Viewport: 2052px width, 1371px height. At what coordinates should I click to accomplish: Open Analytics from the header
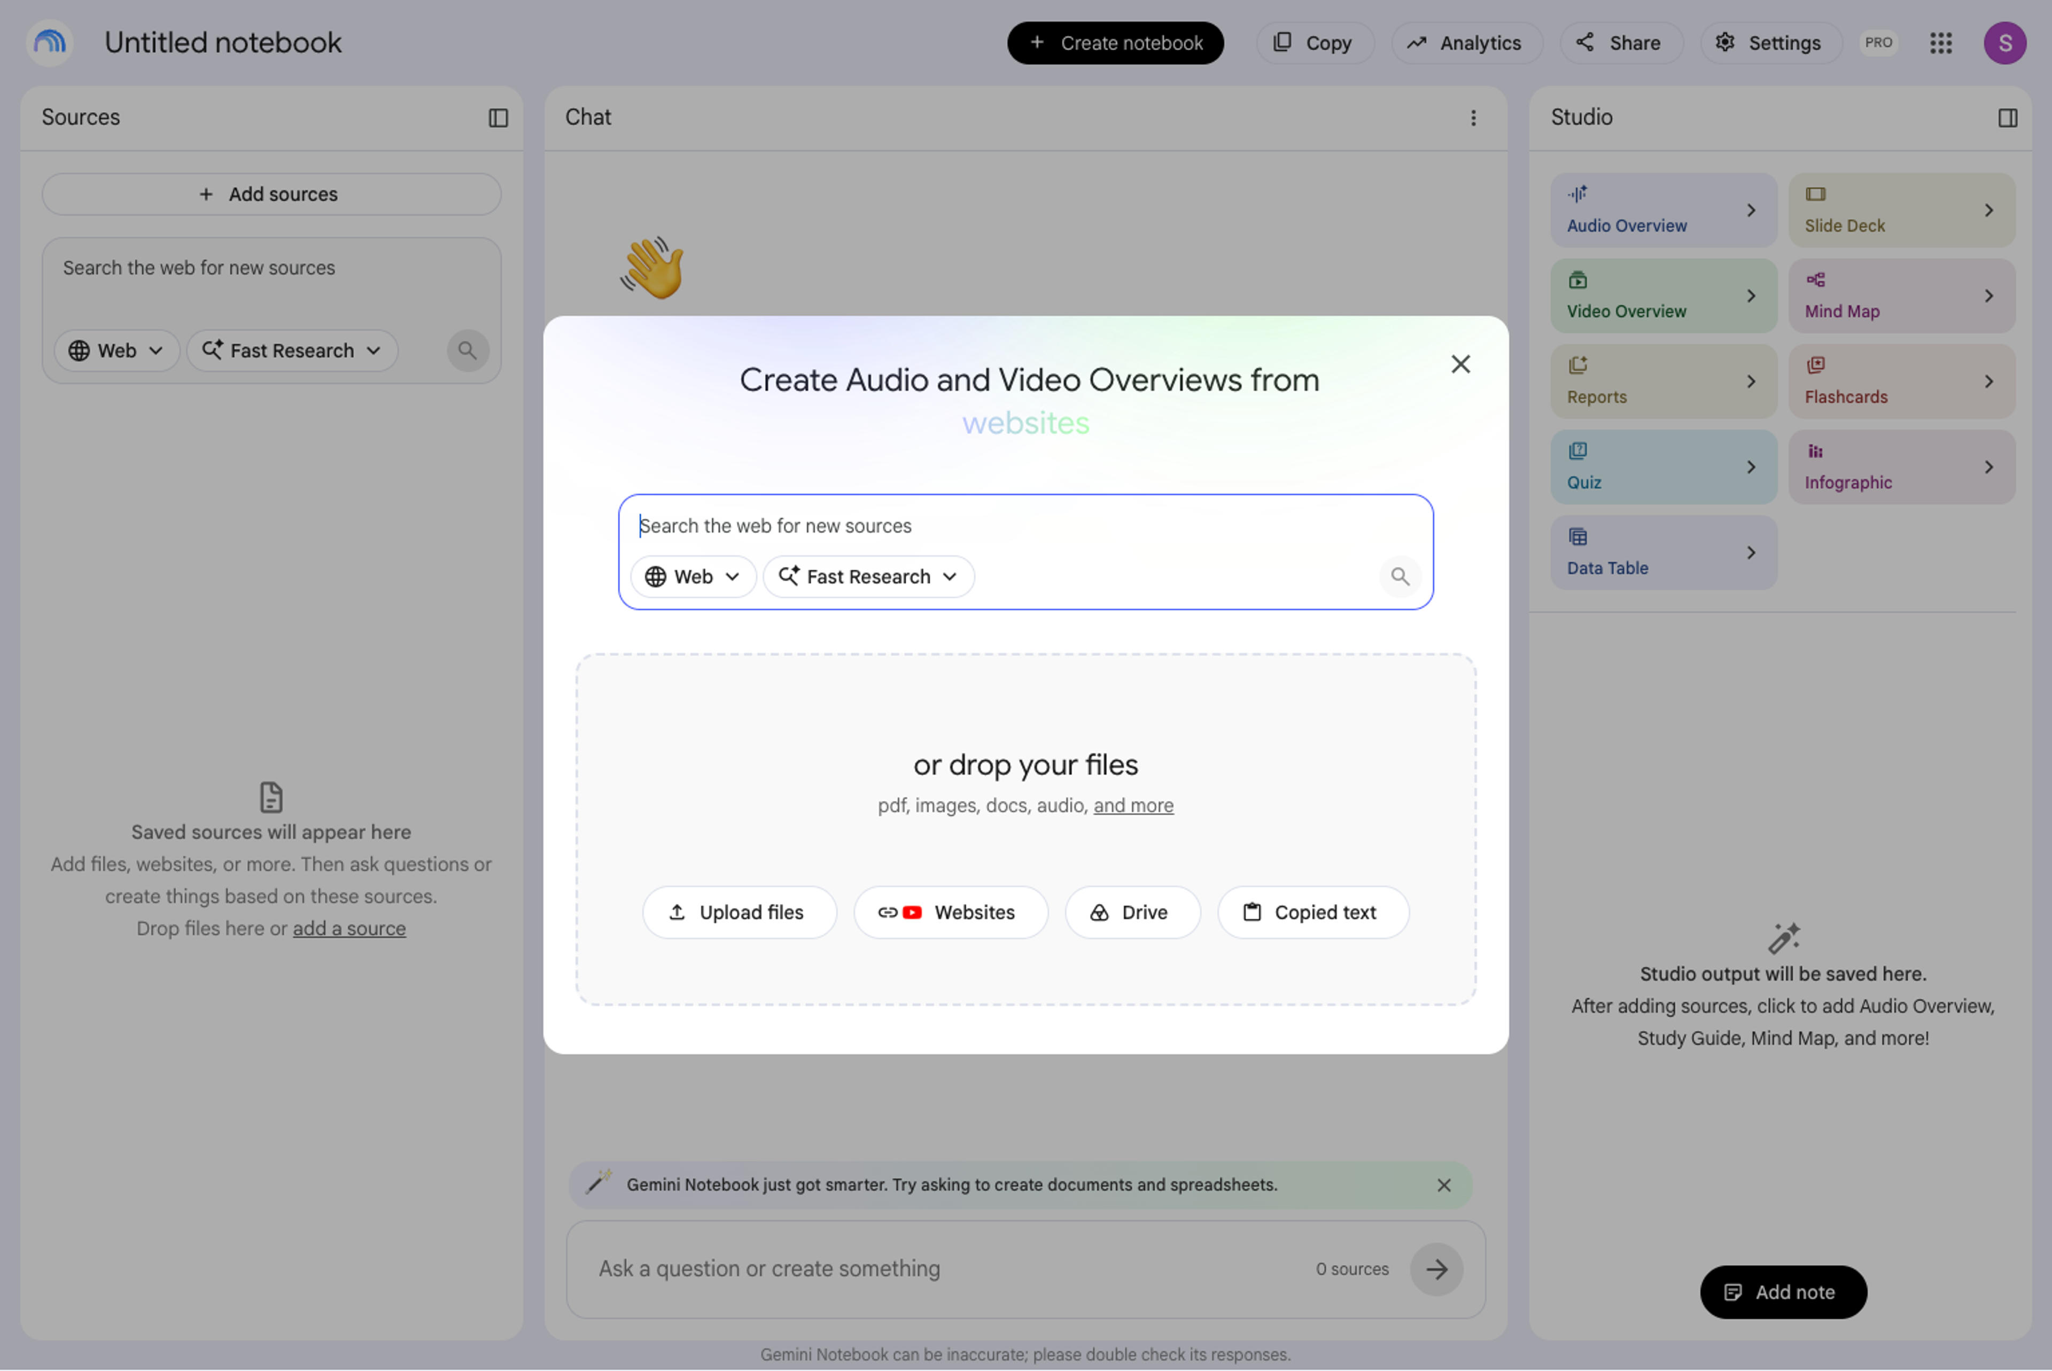coord(1466,43)
